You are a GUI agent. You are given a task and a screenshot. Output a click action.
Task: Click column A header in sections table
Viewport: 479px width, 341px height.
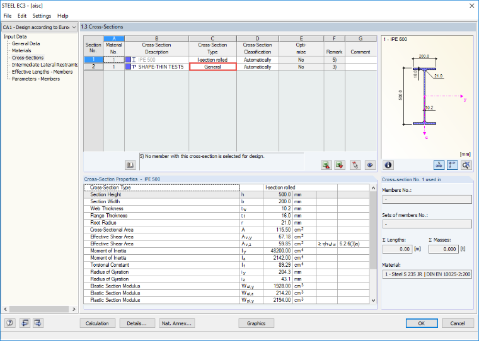point(114,39)
